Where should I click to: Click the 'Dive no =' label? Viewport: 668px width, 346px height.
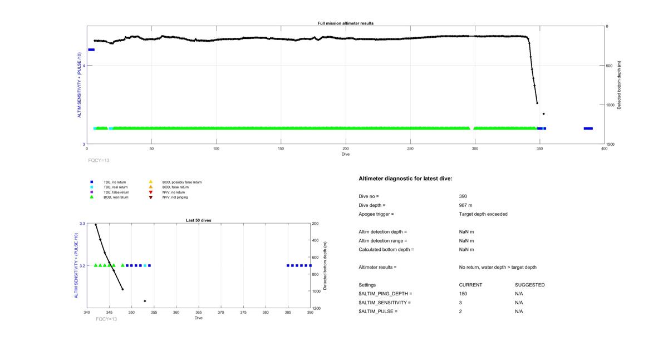369,196
